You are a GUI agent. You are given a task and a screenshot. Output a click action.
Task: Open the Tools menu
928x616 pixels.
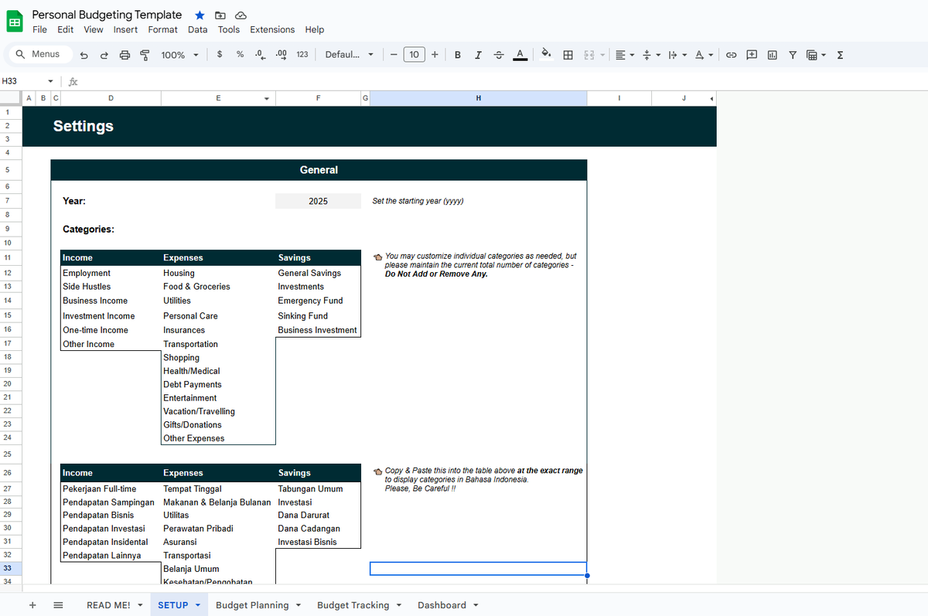[x=229, y=29]
